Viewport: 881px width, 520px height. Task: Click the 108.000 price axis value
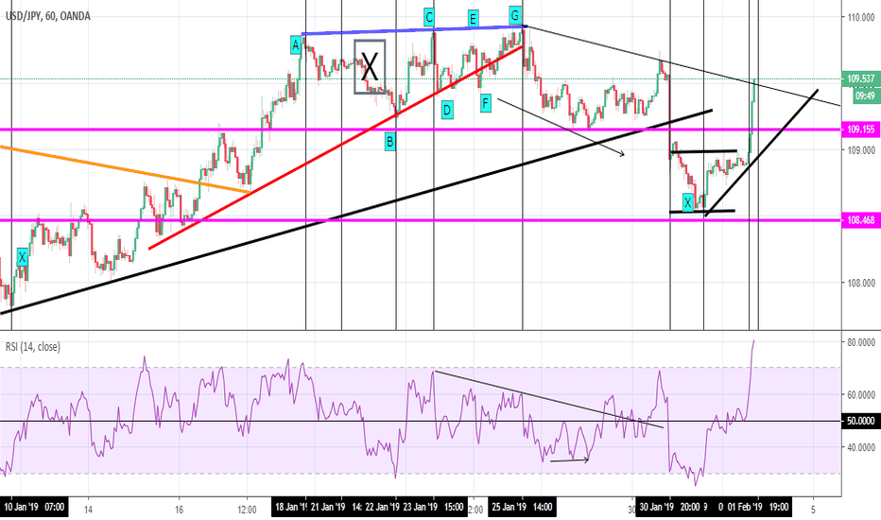click(x=861, y=283)
